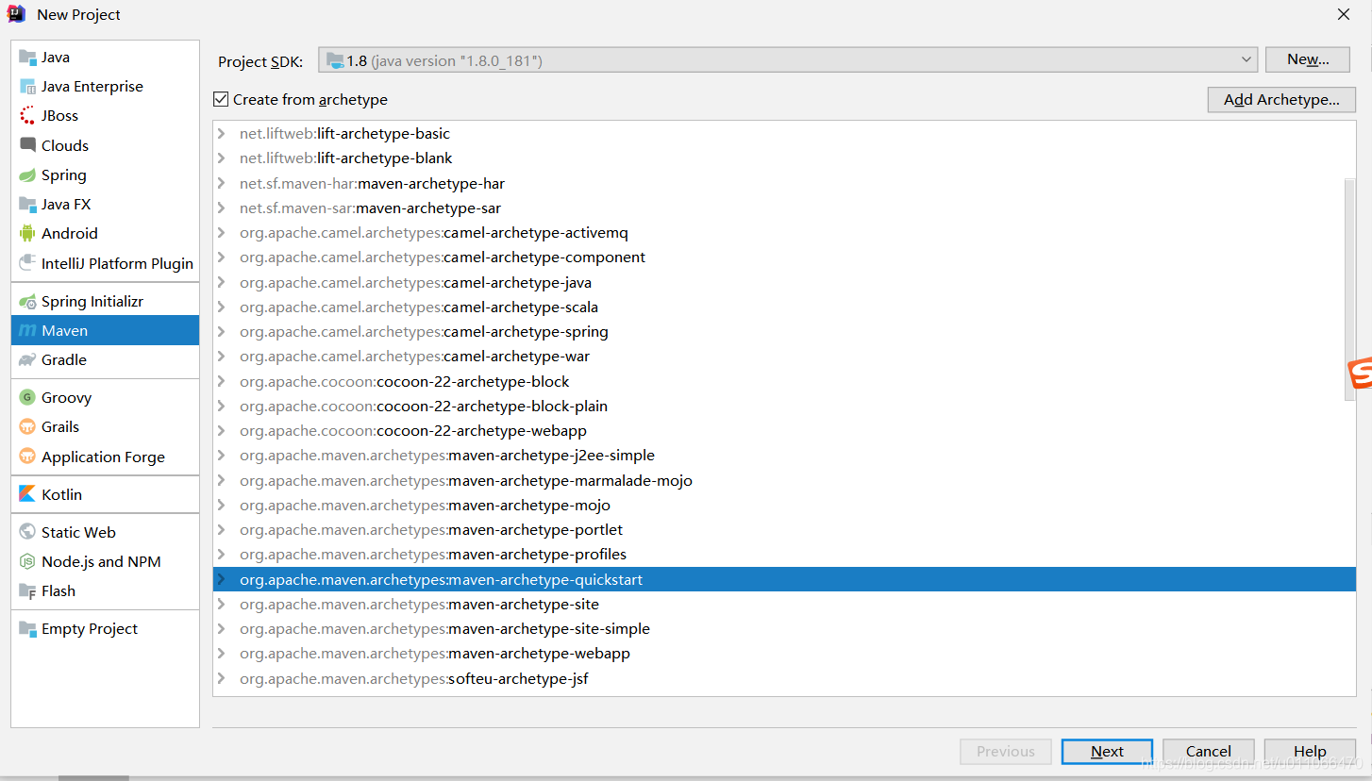Click the Flash folder icon
1372x781 pixels.
click(27, 591)
